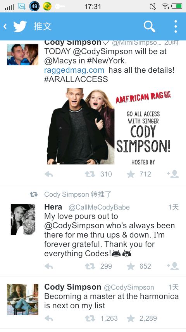Follow the author of the Macys tweet
The image size is (186, 332).
pos(173,174)
